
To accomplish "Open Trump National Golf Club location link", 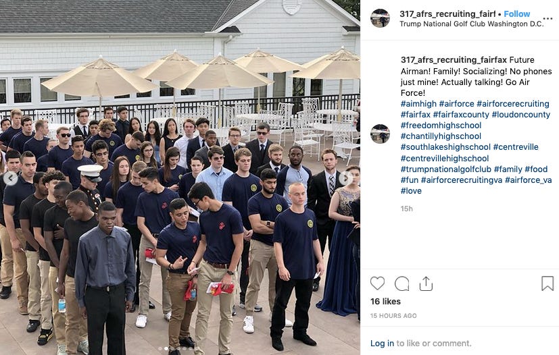I will coord(471,24).
